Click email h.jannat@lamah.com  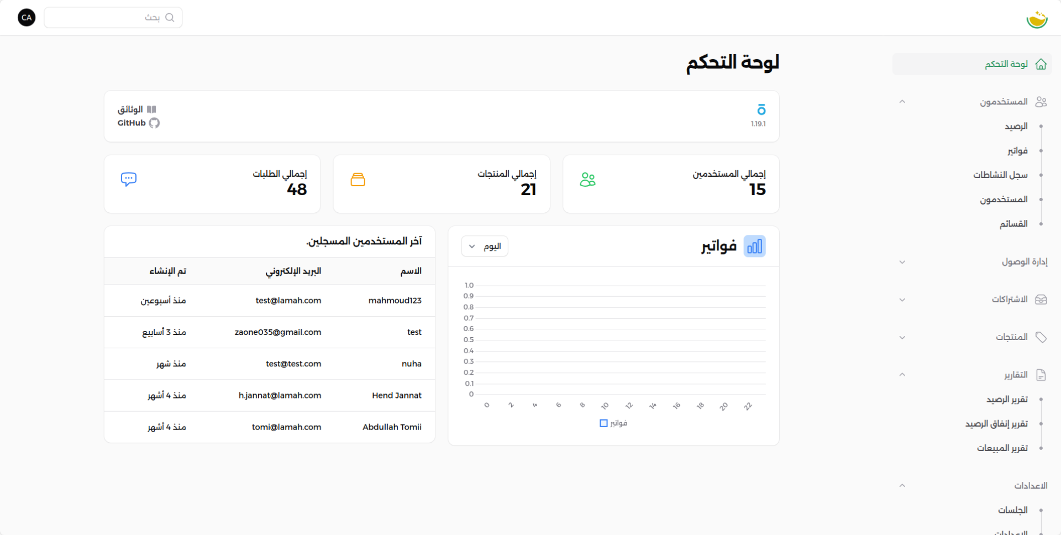coord(280,395)
